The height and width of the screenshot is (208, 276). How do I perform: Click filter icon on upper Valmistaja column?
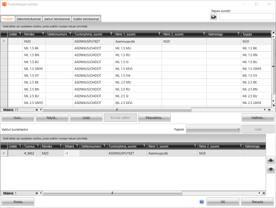[238, 34]
